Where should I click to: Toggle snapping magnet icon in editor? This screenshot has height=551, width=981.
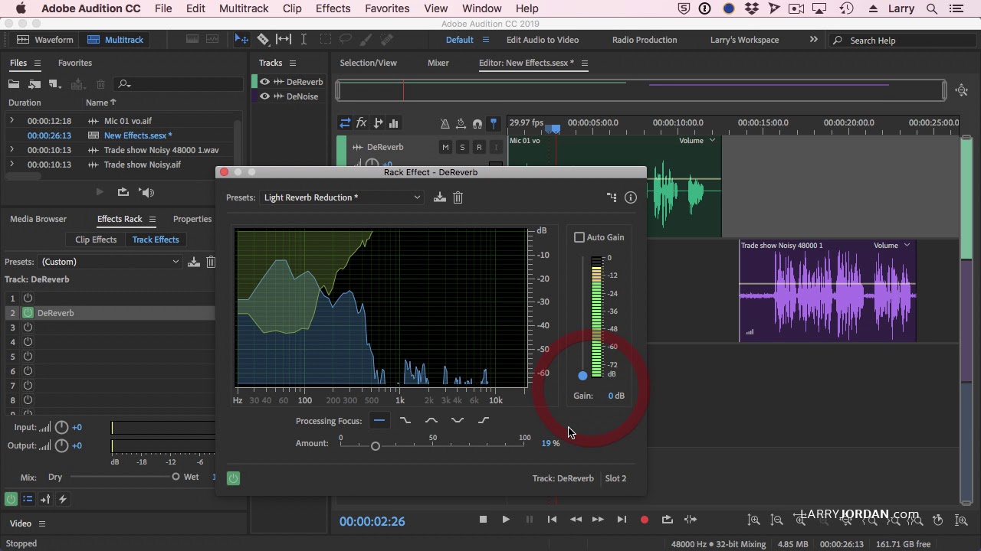coord(477,123)
